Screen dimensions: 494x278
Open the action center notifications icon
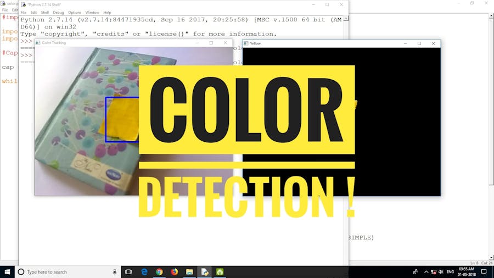(484, 271)
